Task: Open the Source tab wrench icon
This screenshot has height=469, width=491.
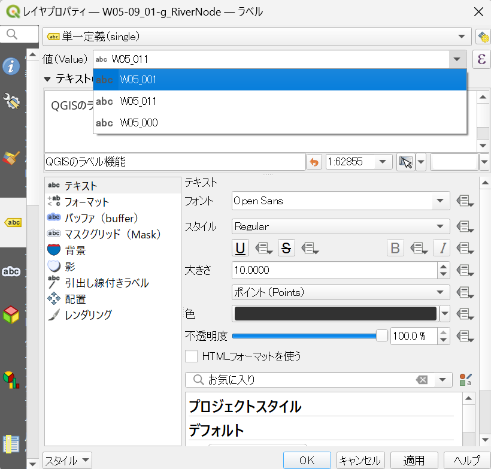Action: (x=11, y=101)
